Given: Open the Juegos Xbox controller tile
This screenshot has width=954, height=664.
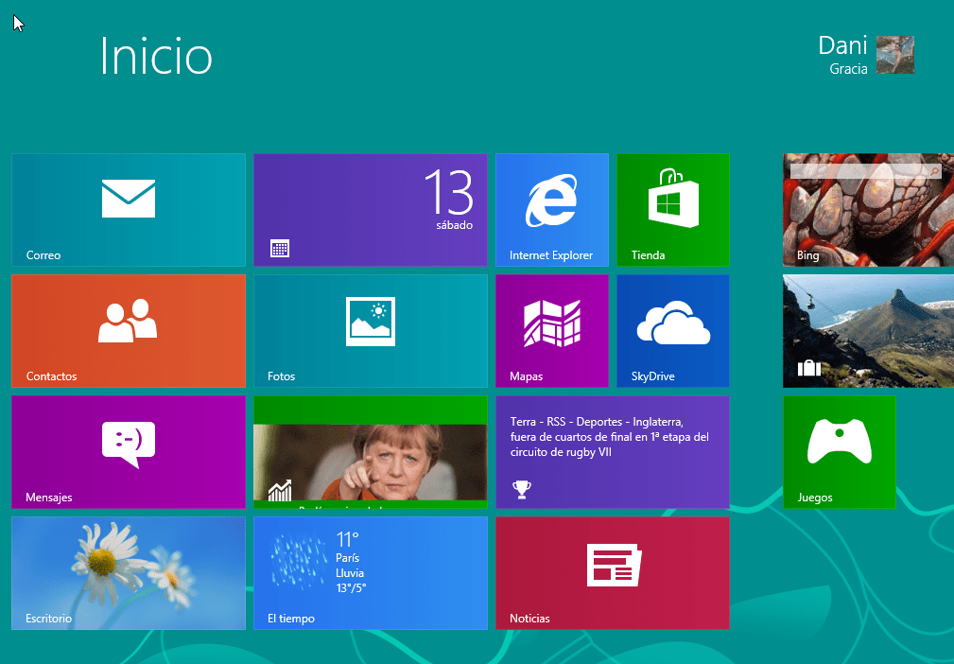Looking at the screenshot, I should (x=839, y=452).
